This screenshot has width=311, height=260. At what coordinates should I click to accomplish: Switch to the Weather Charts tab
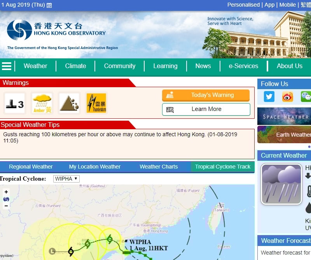159,167
